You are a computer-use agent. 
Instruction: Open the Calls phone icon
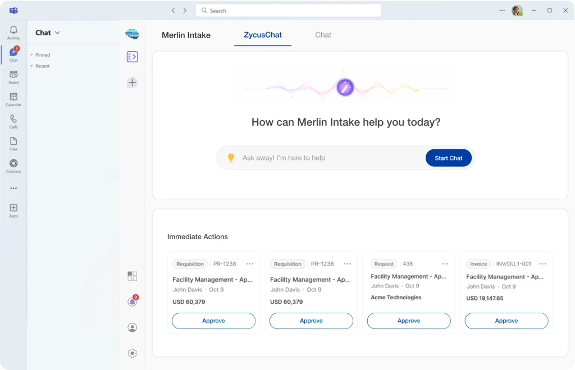tap(13, 121)
